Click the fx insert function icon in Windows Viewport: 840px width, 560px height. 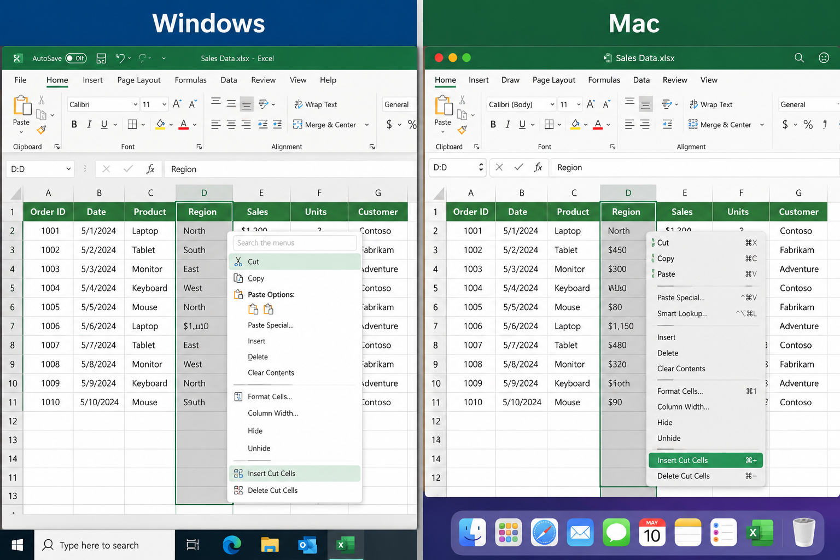[x=150, y=169]
